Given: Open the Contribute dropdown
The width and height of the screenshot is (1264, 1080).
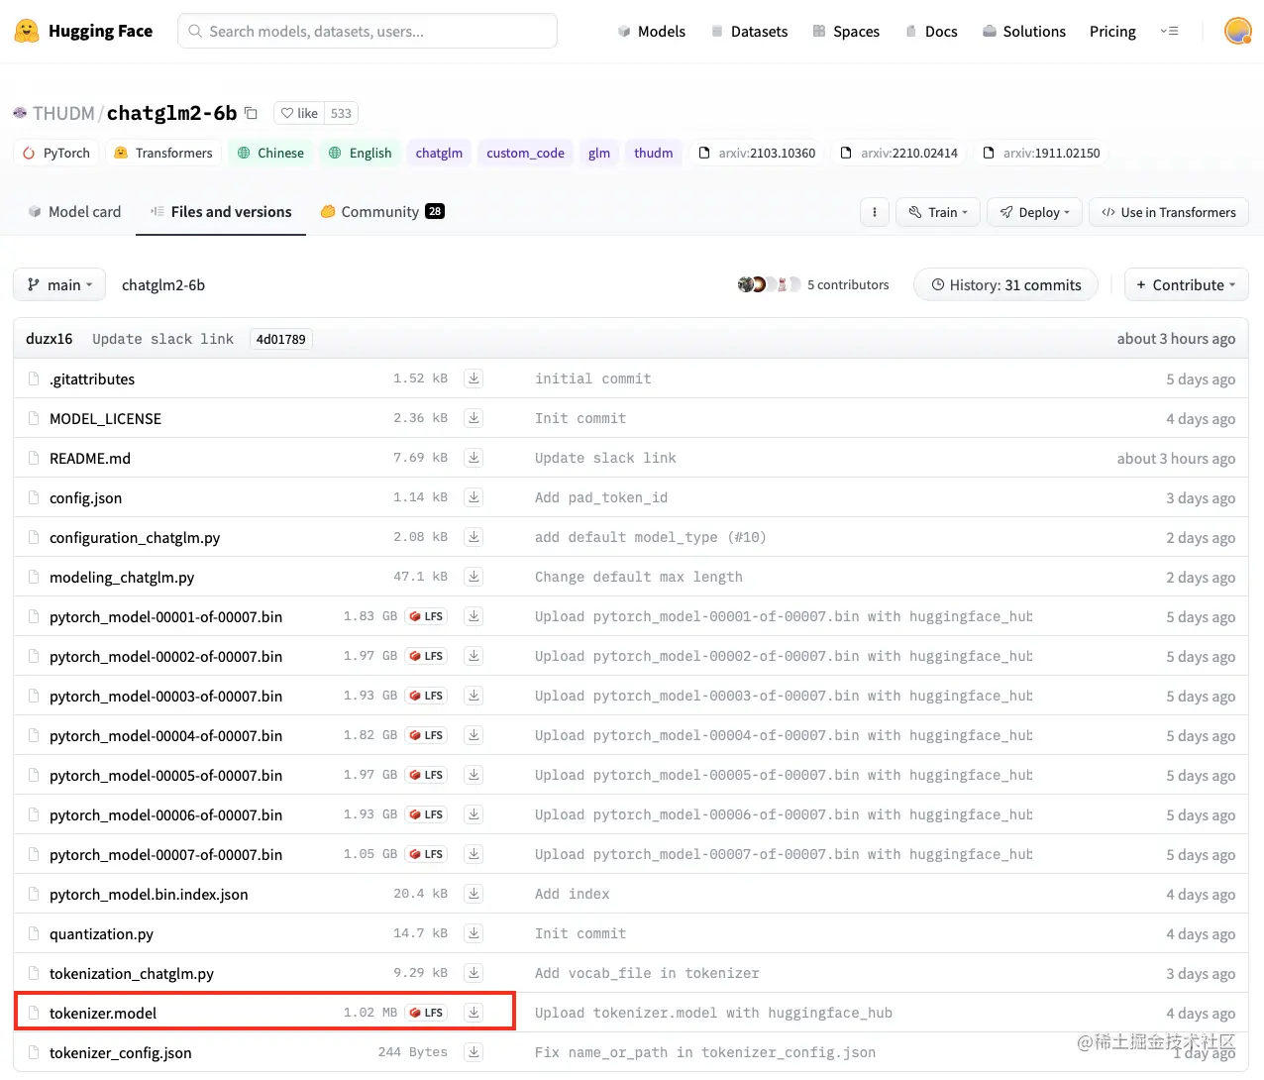Looking at the screenshot, I should (1186, 284).
